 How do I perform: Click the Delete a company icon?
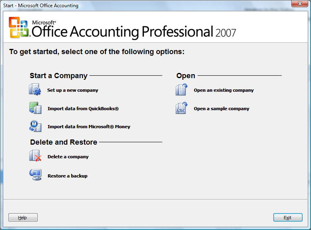[35, 155]
